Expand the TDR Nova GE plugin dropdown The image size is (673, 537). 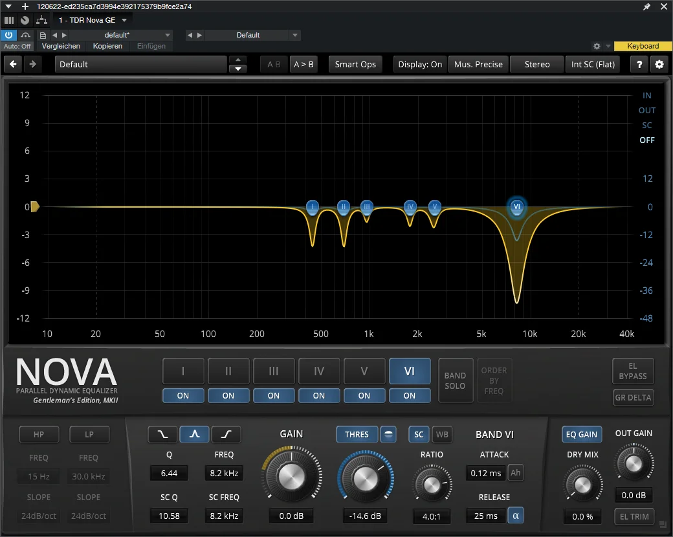pos(124,20)
